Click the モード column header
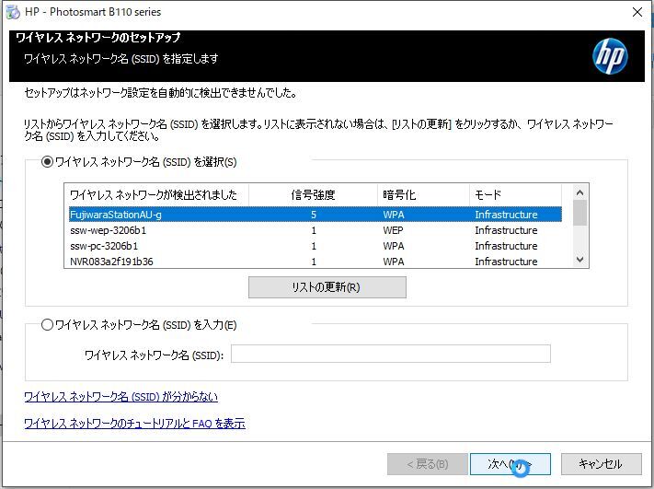 pyautogui.click(x=515, y=194)
